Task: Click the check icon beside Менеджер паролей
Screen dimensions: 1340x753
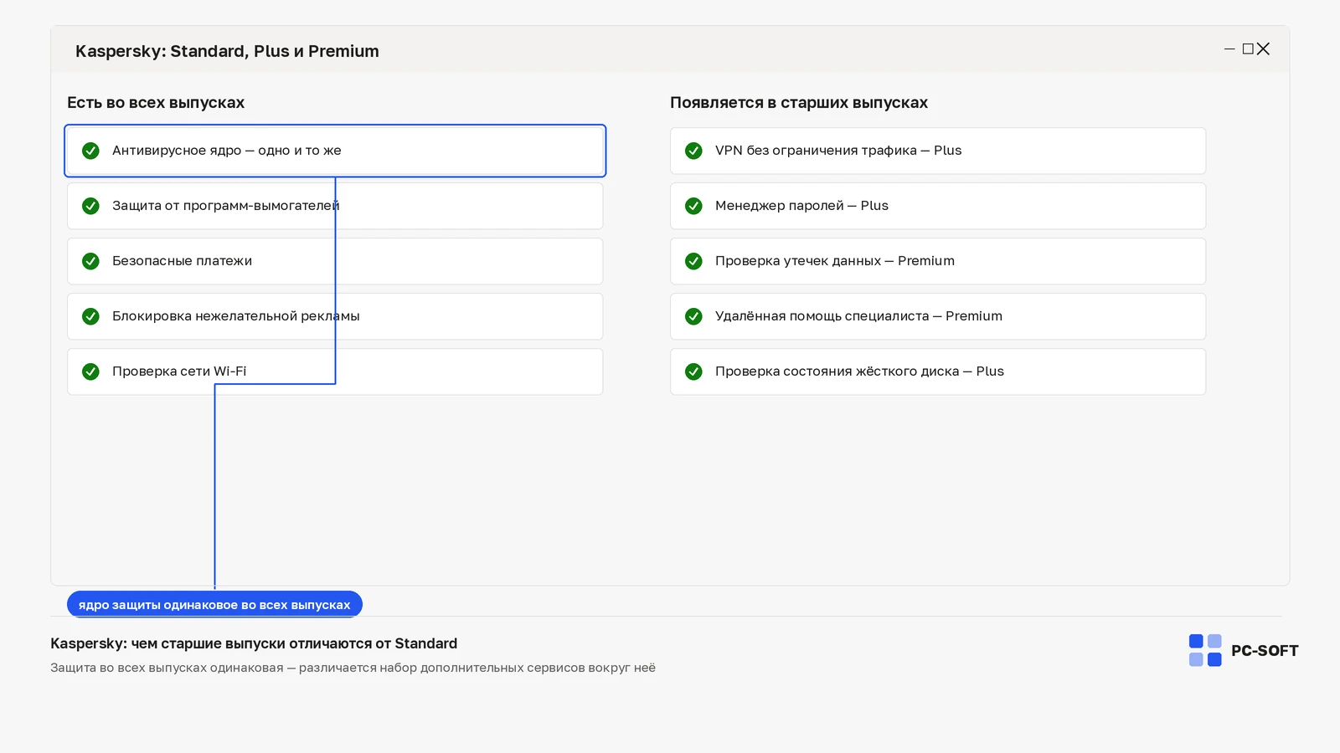Action: 693,206
